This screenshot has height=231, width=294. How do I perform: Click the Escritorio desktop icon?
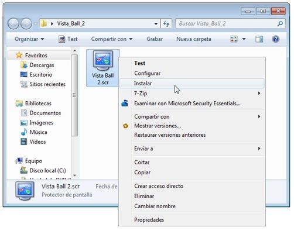pos(24,74)
